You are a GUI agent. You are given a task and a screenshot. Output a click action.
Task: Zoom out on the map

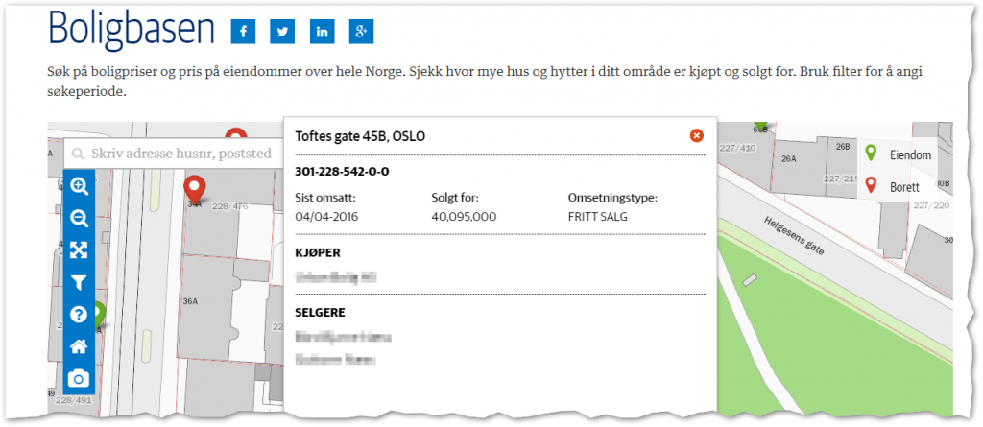79,218
